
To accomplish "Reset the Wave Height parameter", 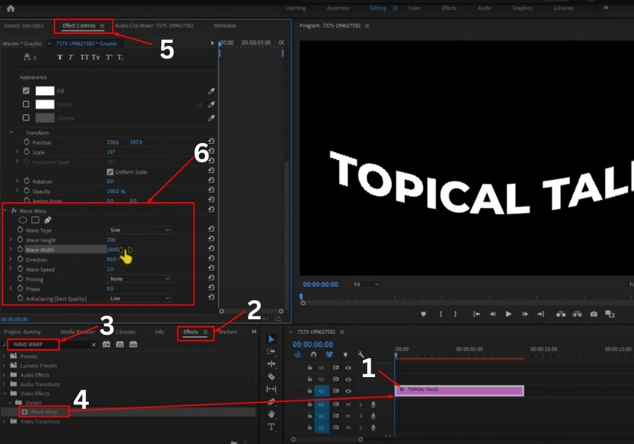I will pos(211,239).
